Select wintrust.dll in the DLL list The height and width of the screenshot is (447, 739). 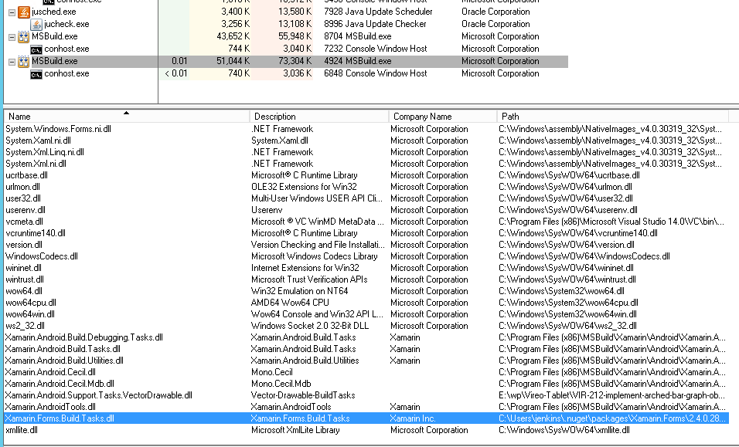click(25, 279)
